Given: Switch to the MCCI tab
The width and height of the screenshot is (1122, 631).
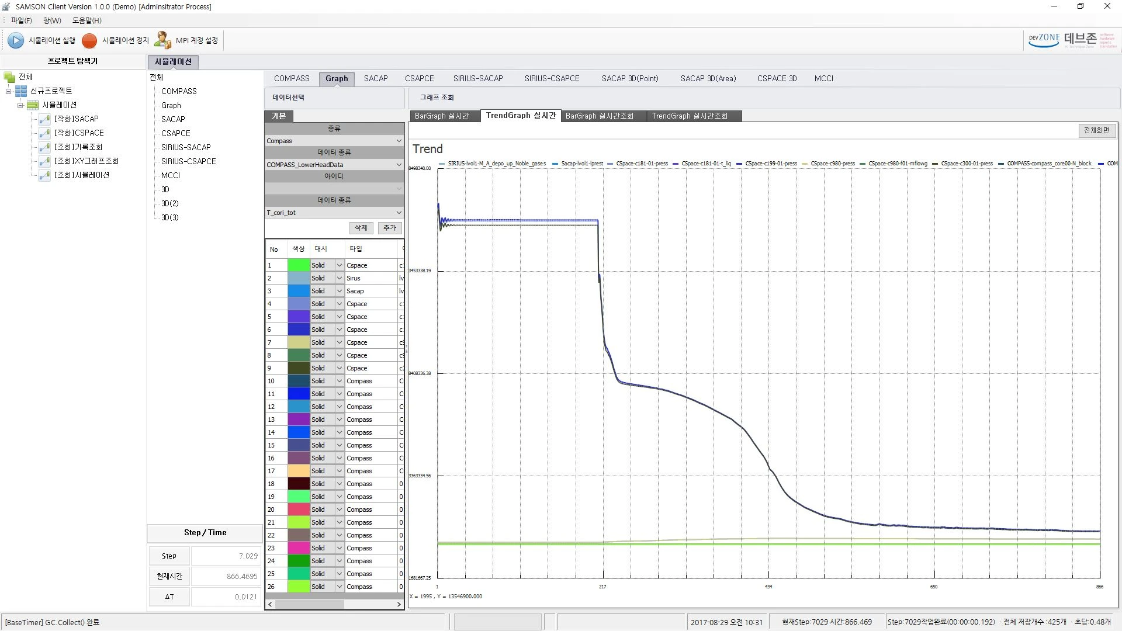Looking at the screenshot, I should click(x=824, y=78).
